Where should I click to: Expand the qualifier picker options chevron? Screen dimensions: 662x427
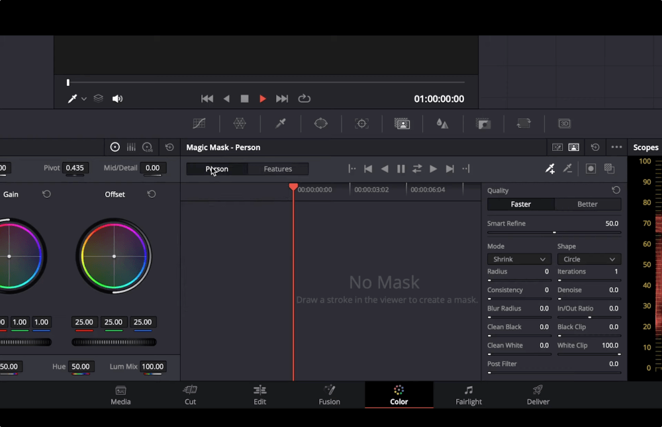point(84,99)
